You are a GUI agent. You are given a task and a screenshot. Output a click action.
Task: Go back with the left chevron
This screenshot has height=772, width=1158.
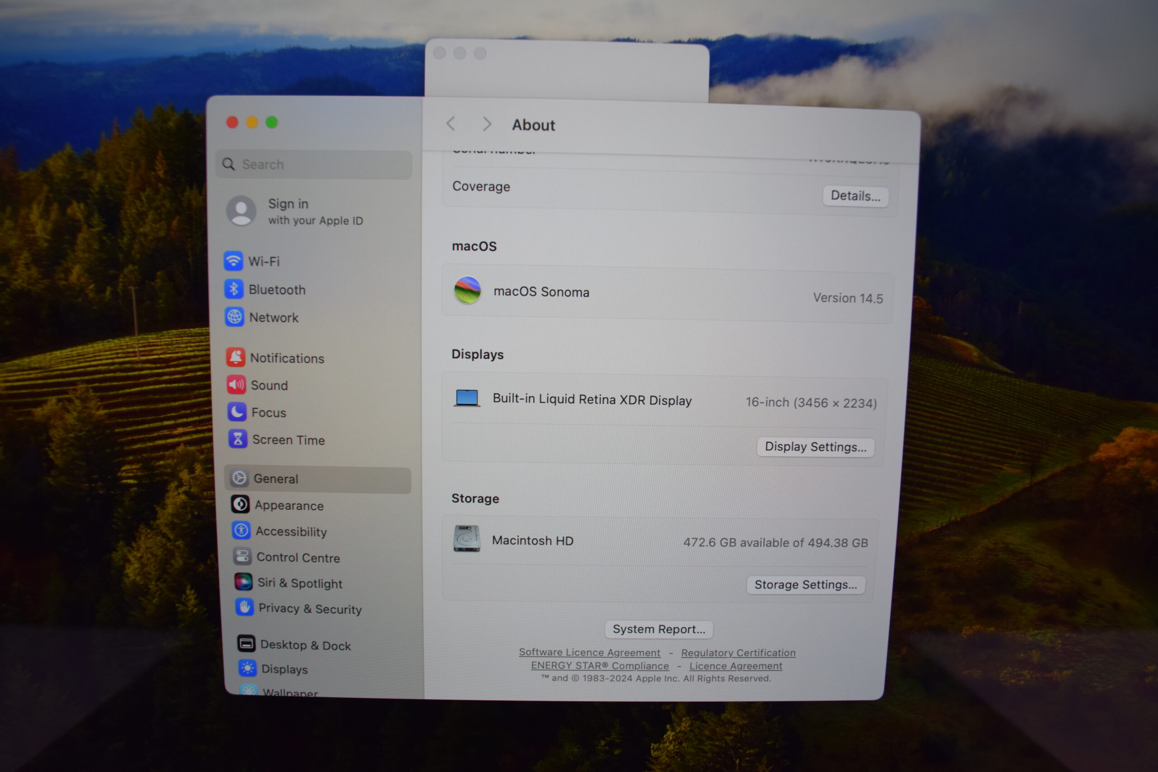[x=451, y=123]
